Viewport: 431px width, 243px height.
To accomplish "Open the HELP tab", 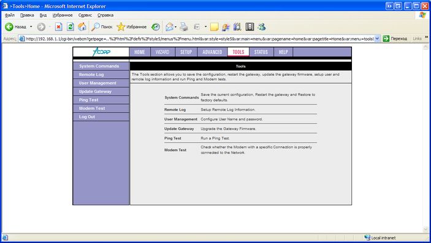I will click(283, 52).
